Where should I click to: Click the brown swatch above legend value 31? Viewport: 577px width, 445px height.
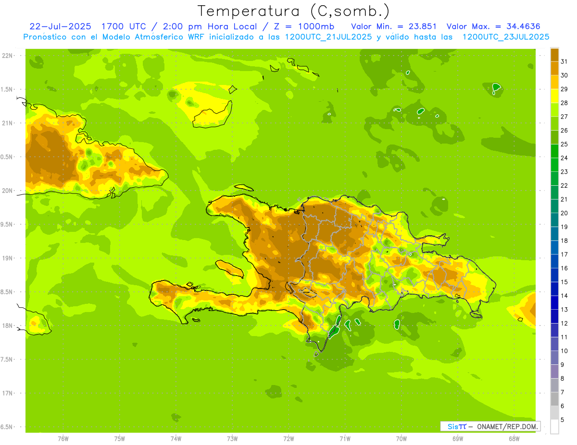coord(554,54)
